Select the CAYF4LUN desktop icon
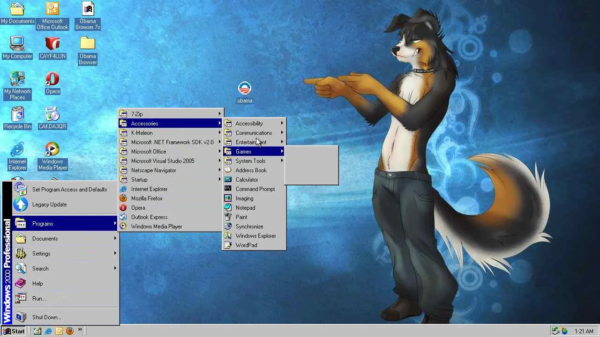 (x=52, y=48)
